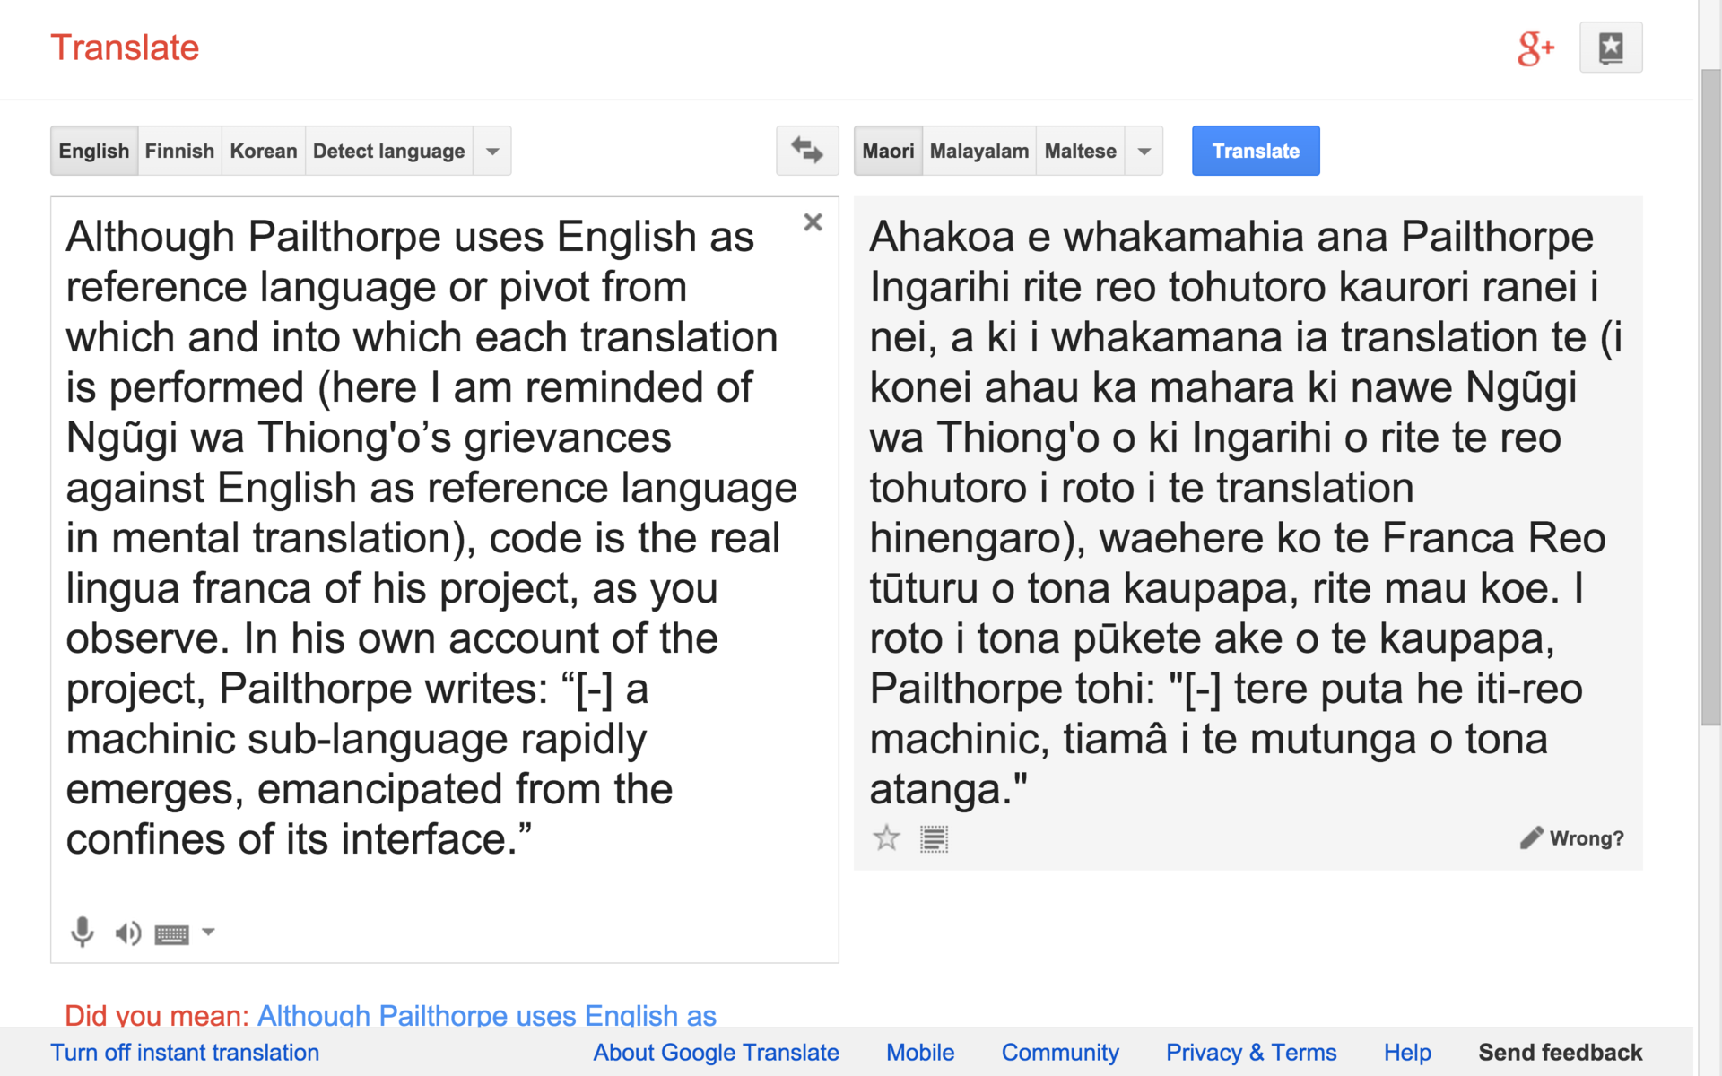The image size is (1722, 1076).
Task: Select Detect language as the source
Action: 388,151
